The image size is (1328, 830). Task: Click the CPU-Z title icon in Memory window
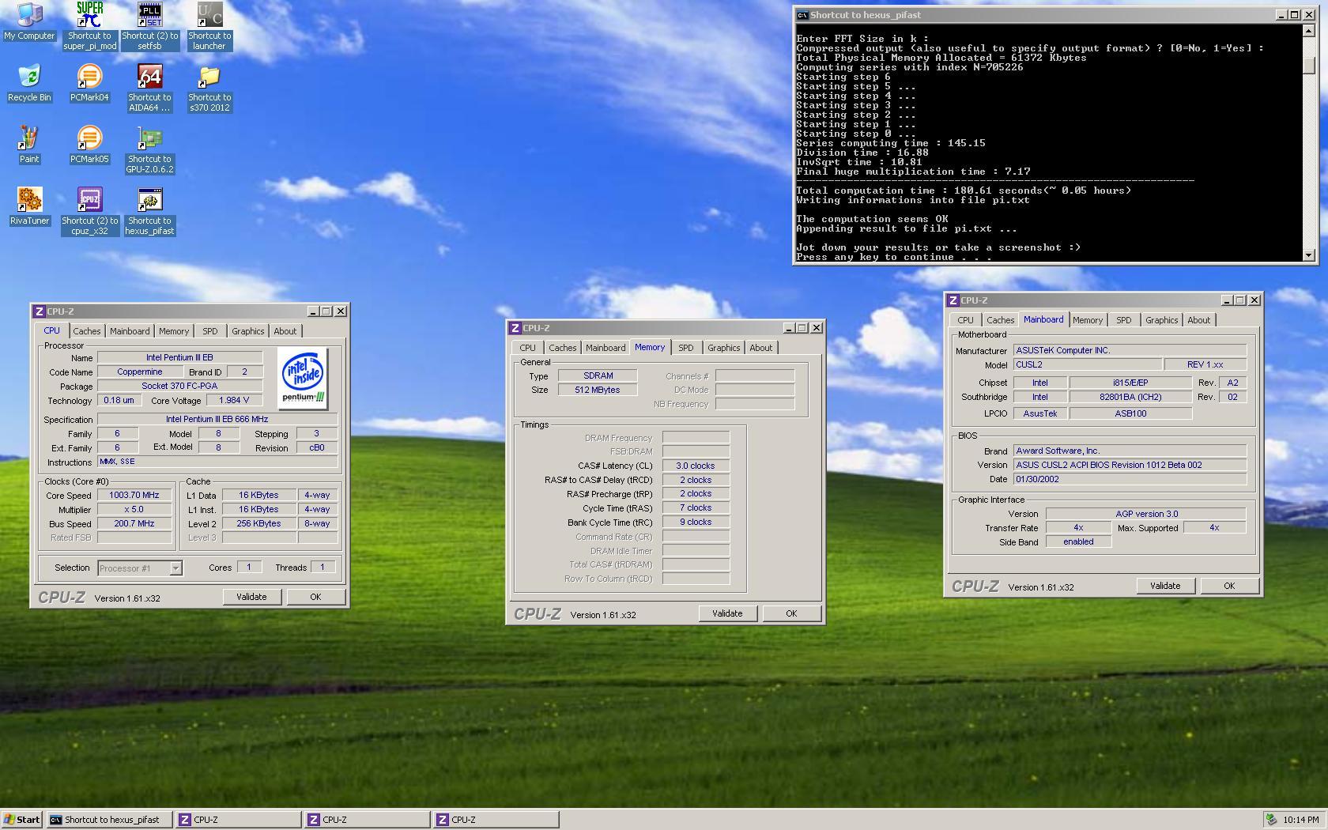coord(515,328)
